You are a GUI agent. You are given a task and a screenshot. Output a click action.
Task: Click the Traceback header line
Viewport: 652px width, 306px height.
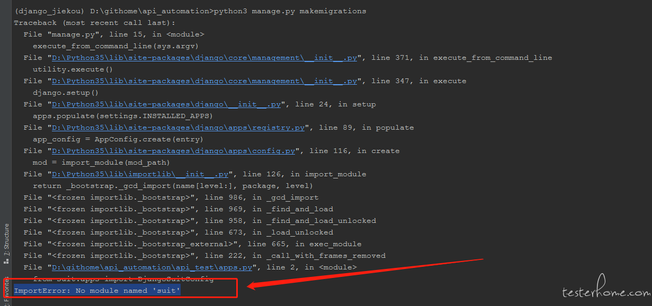tap(94, 23)
